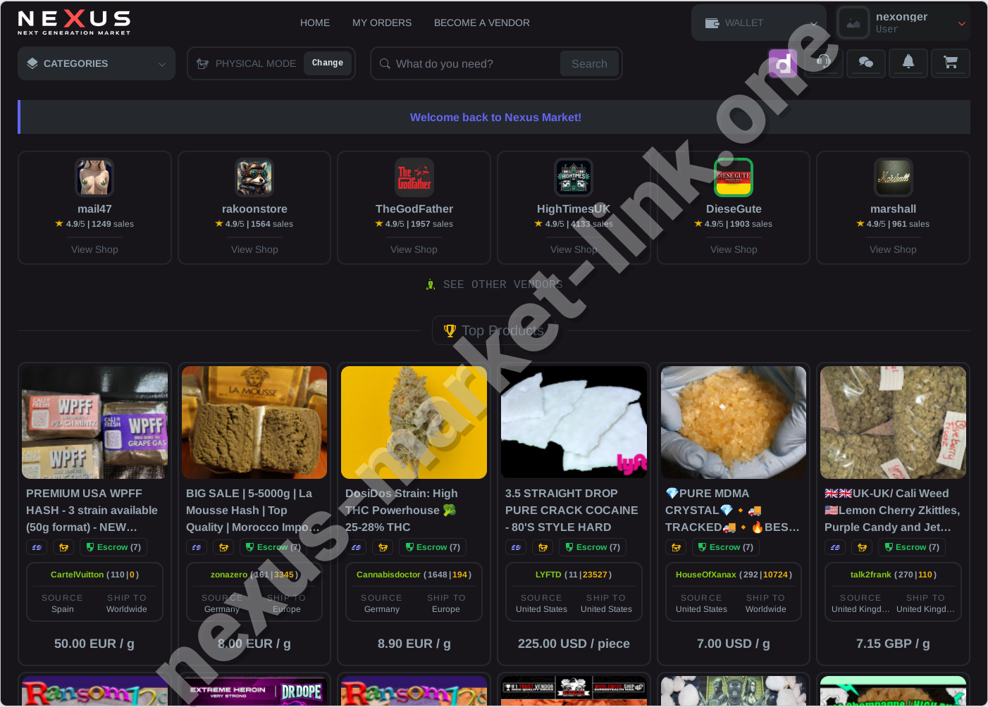
Task: Open the talk2frank vendor name link
Action: click(x=871, y=575)
